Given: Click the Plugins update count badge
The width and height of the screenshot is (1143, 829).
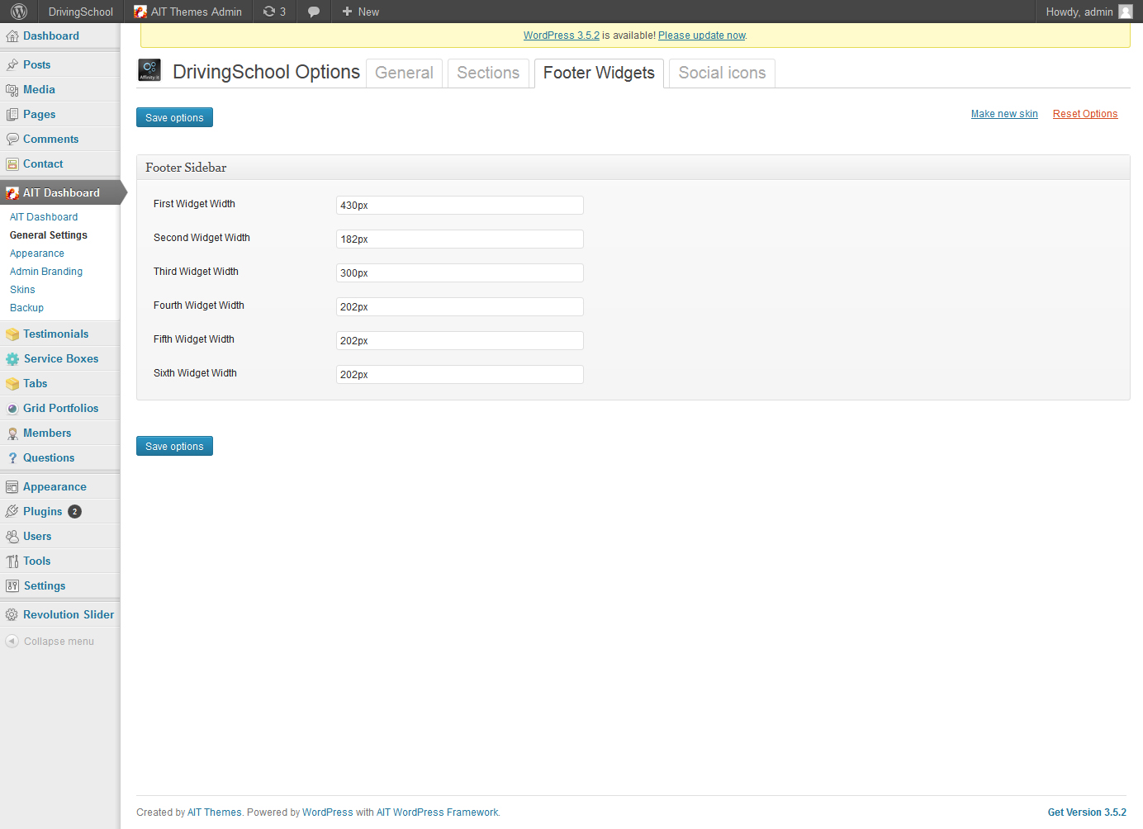Looking at the screenshot, I should click(74, 512).
